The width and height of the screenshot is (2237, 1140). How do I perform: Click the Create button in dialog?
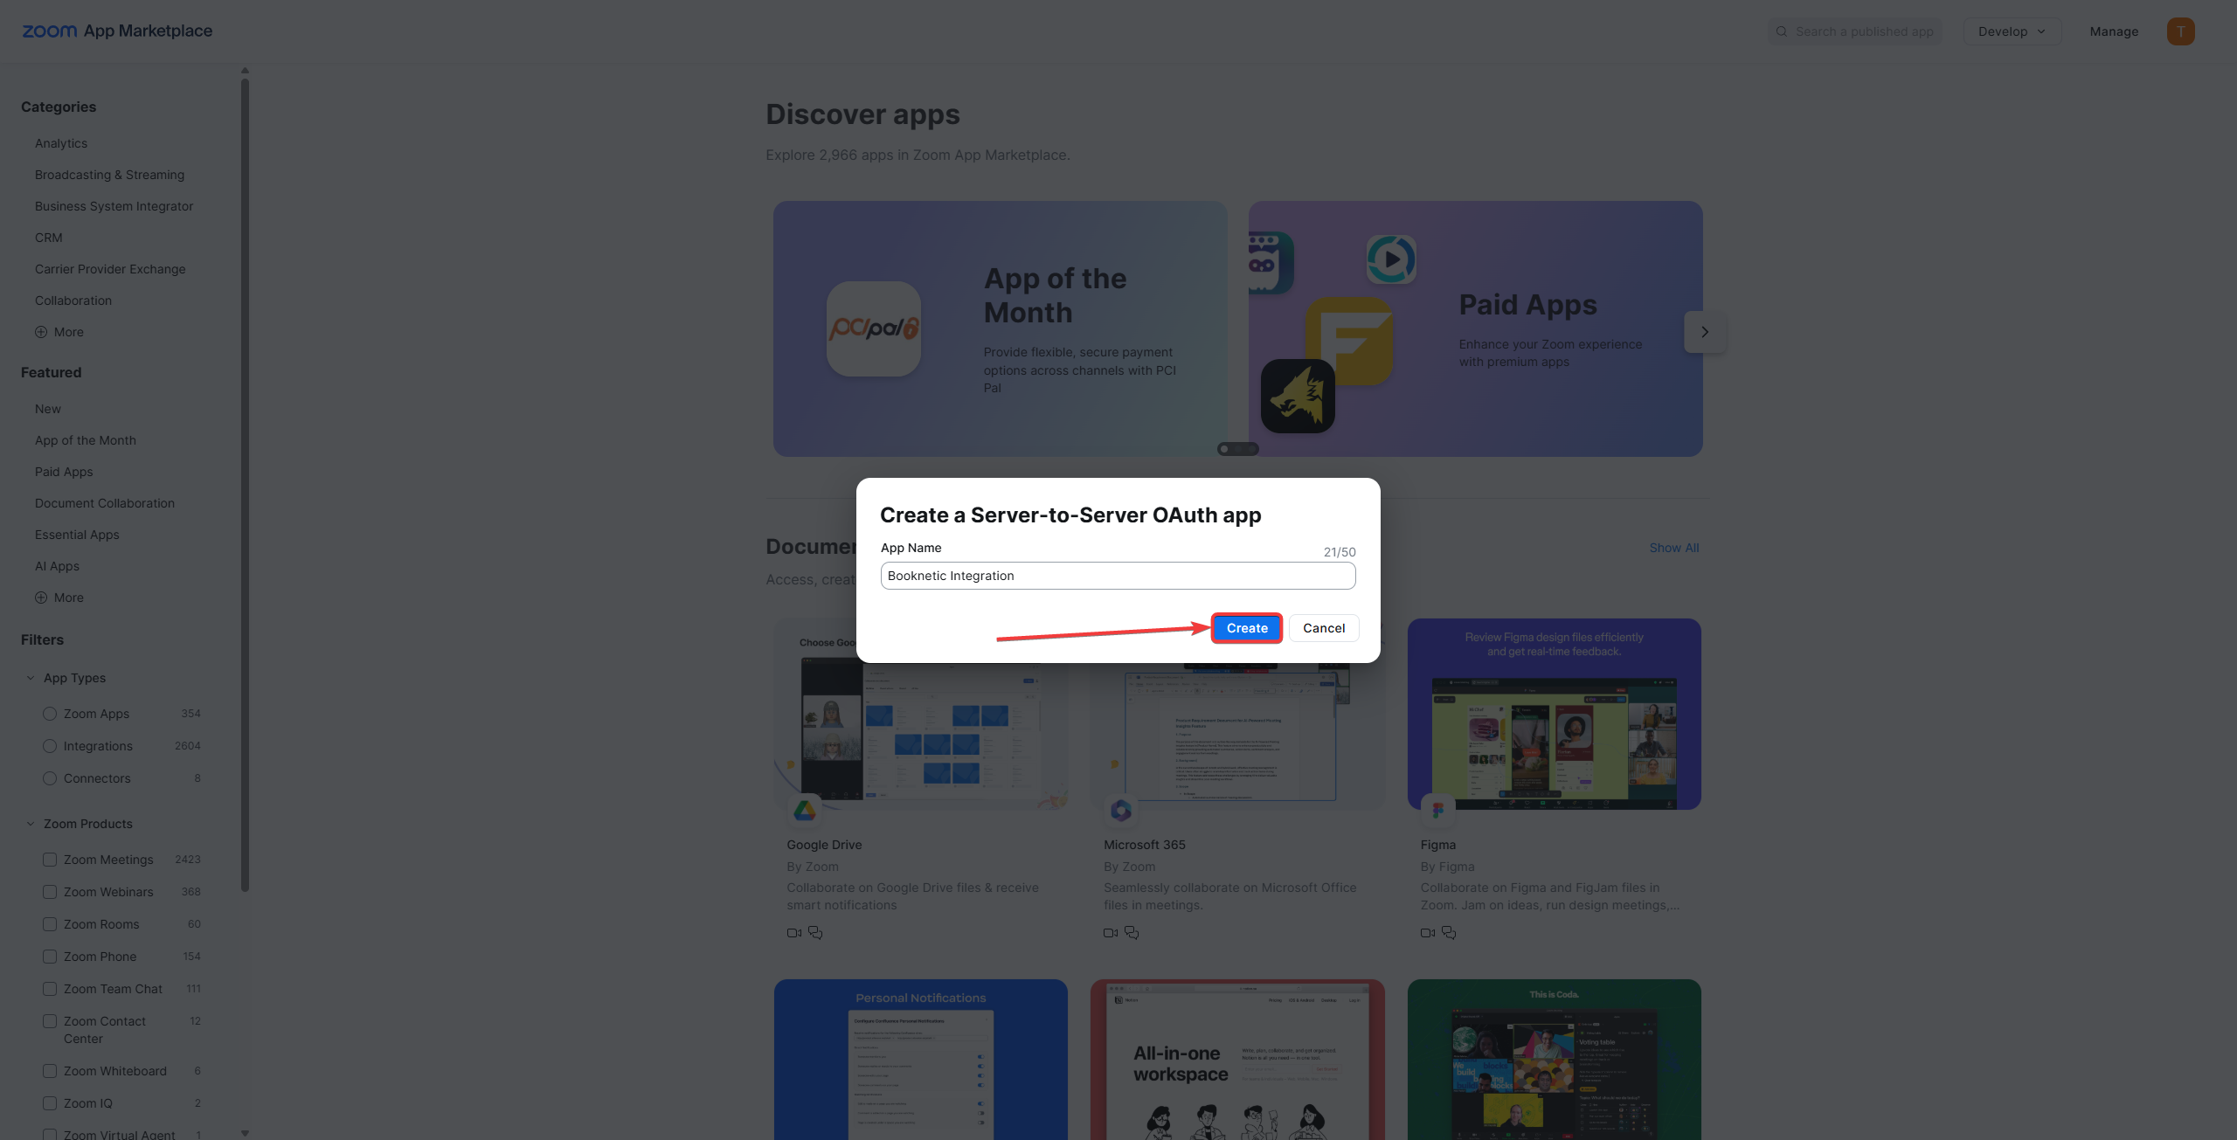[1247, 628]
